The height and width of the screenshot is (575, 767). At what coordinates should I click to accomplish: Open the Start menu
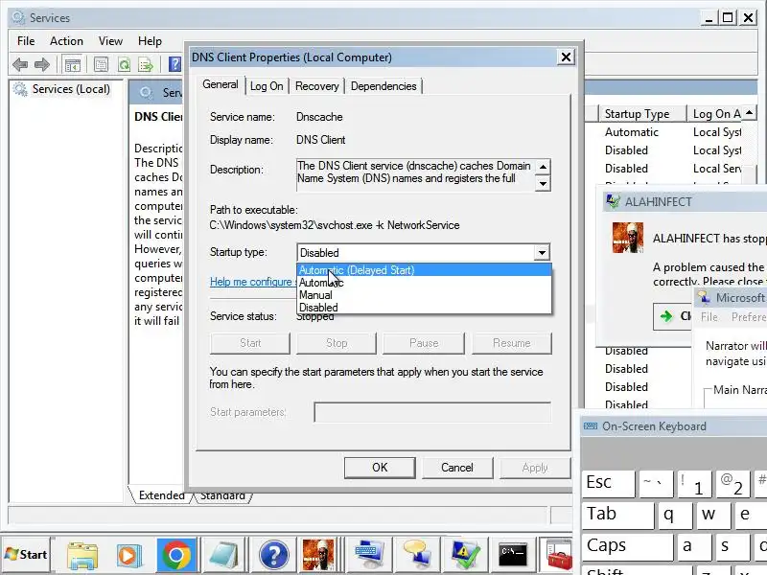[27, 555]
